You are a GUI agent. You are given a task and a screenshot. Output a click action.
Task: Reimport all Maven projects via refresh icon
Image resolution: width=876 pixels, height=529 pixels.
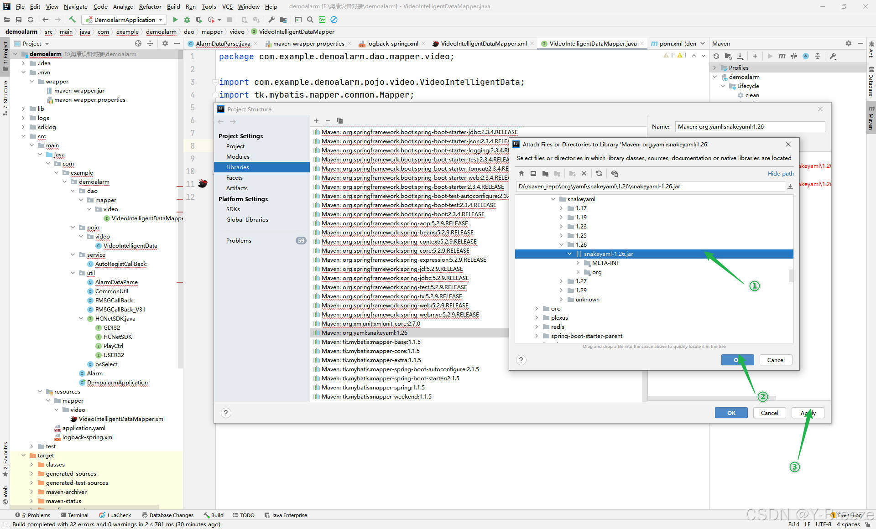click(716, 56)
